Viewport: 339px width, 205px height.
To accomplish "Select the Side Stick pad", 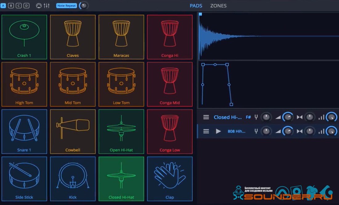I will (24, 179).
